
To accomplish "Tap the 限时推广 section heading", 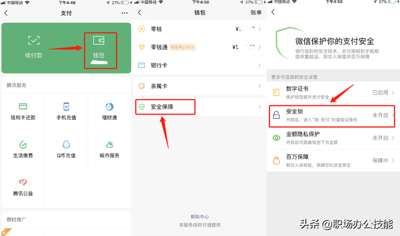I will tap(17, 219).
